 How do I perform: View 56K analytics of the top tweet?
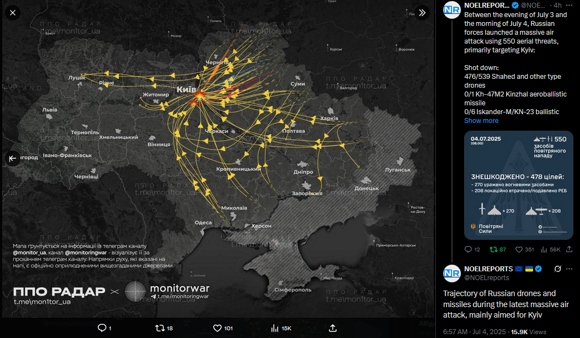(x=550, y=249)
